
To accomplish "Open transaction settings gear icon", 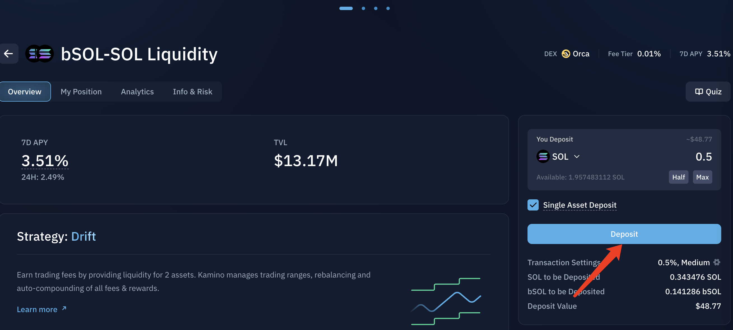I will (x=717, y=262).
